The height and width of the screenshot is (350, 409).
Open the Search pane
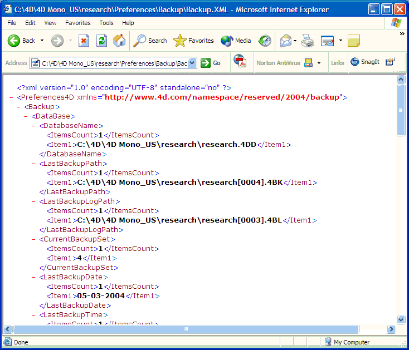[150, 41]
